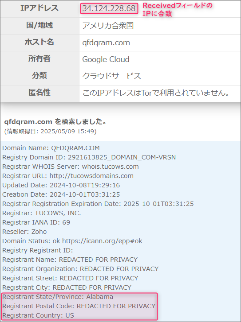Click the qfdqram.com を検索しました heading

pos(55,121)
